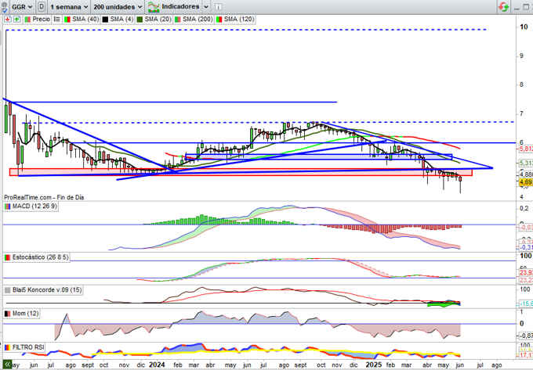Click the small icon after Indicadores arrow

(218, 6)
